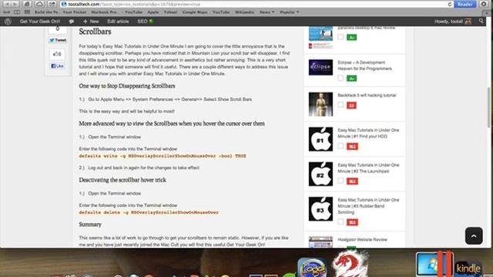Tick the checkbox under the #1 Find your HDD article

(340, 145)
